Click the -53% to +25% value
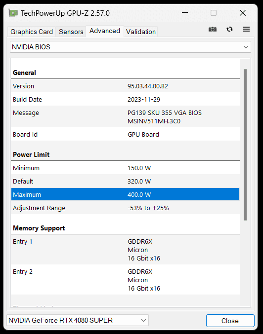Image resolution: width=263 pixels, height=334 pixels. [148, 208]
